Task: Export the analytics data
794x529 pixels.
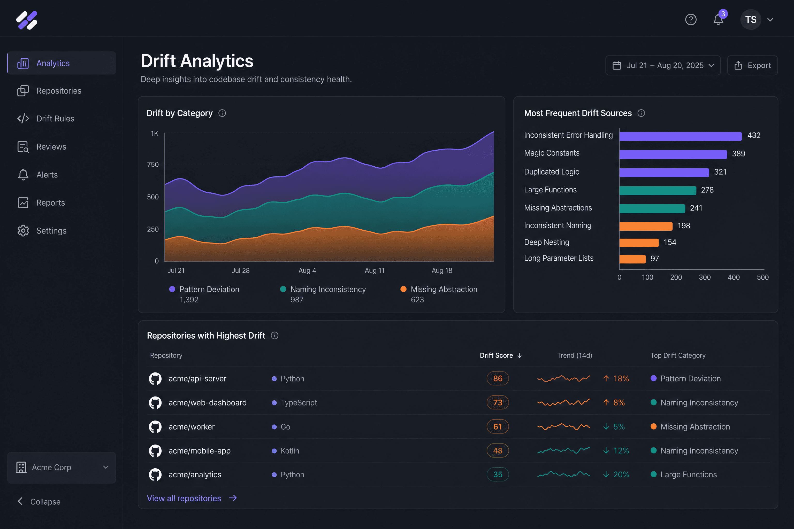Action: coord(752,65)
